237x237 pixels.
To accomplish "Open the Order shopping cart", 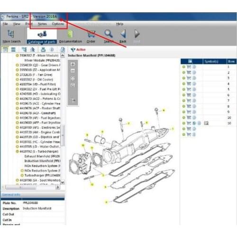I will click(91, 36).
